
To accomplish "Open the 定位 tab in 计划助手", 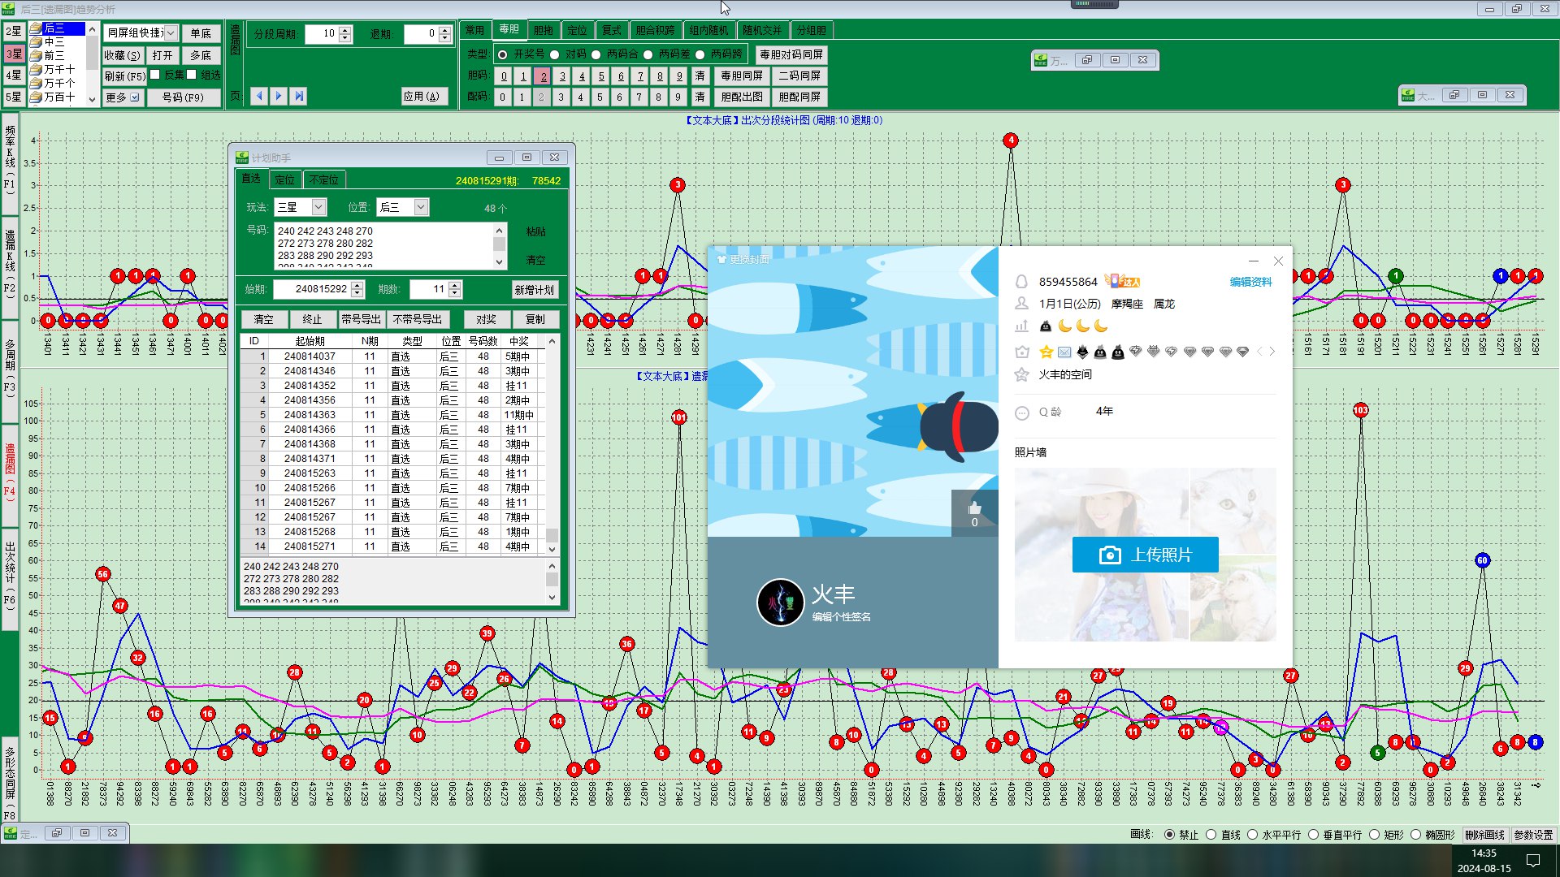I will tap(284, 179).
